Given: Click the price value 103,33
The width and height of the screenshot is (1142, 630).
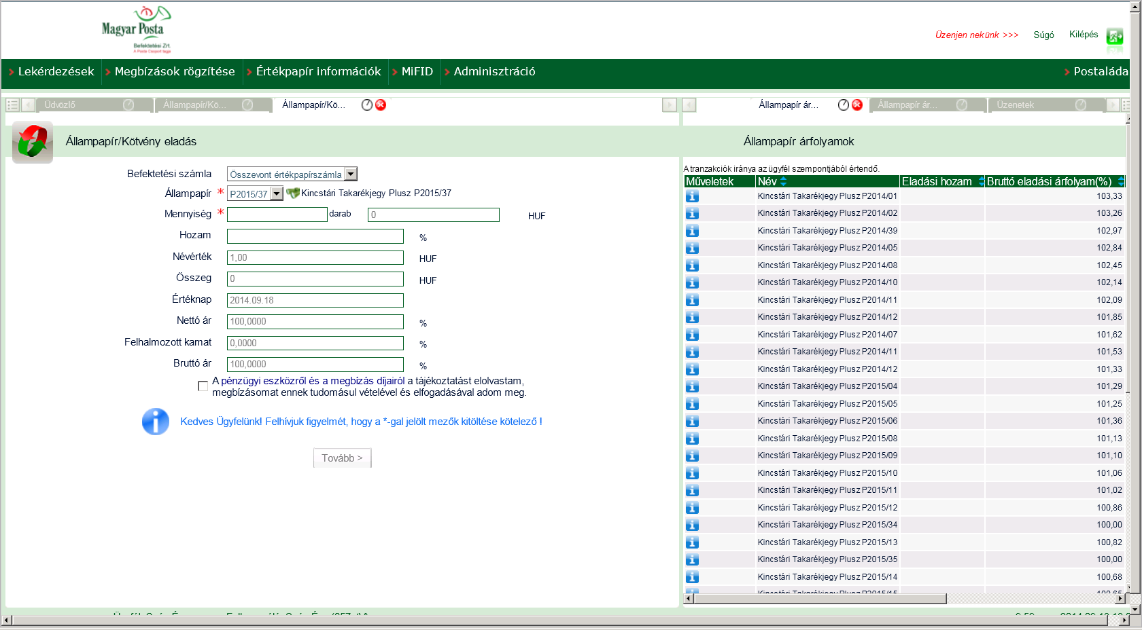Looking at the screenshot, I should [x=1109, y=196].
